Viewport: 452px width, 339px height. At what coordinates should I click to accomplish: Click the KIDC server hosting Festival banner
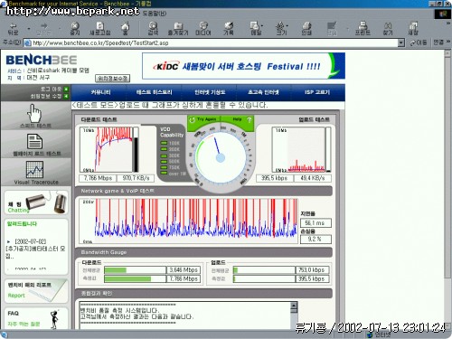(243, 66)
